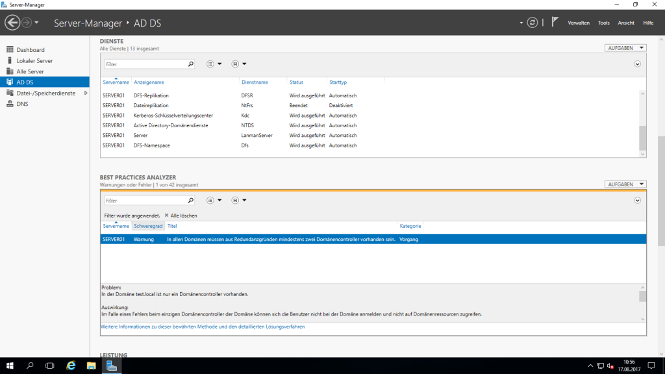Sort Dienste by Starttyp column
Viewport: 665px width, 374px height.
(338, 82)
